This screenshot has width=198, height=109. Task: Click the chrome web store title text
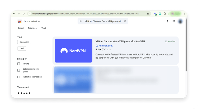tap(31, 21)
